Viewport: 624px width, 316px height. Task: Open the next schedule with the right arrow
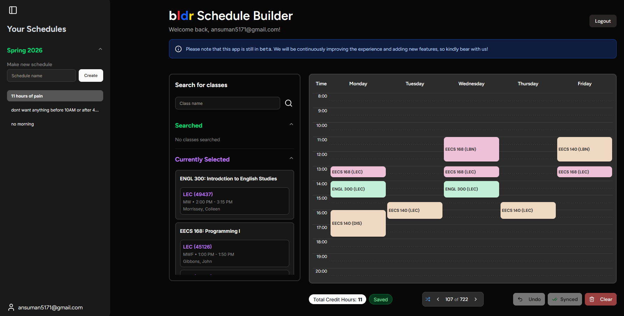pyautogui.click(x=476, y=299)
